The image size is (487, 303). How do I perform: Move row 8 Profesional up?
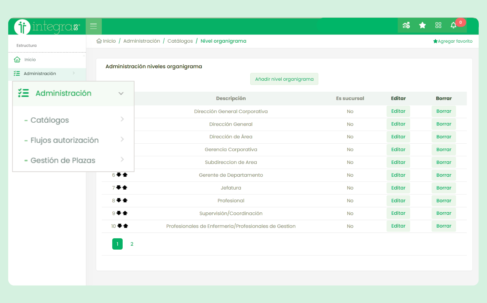pyautogui.click(x=125, y=201)
